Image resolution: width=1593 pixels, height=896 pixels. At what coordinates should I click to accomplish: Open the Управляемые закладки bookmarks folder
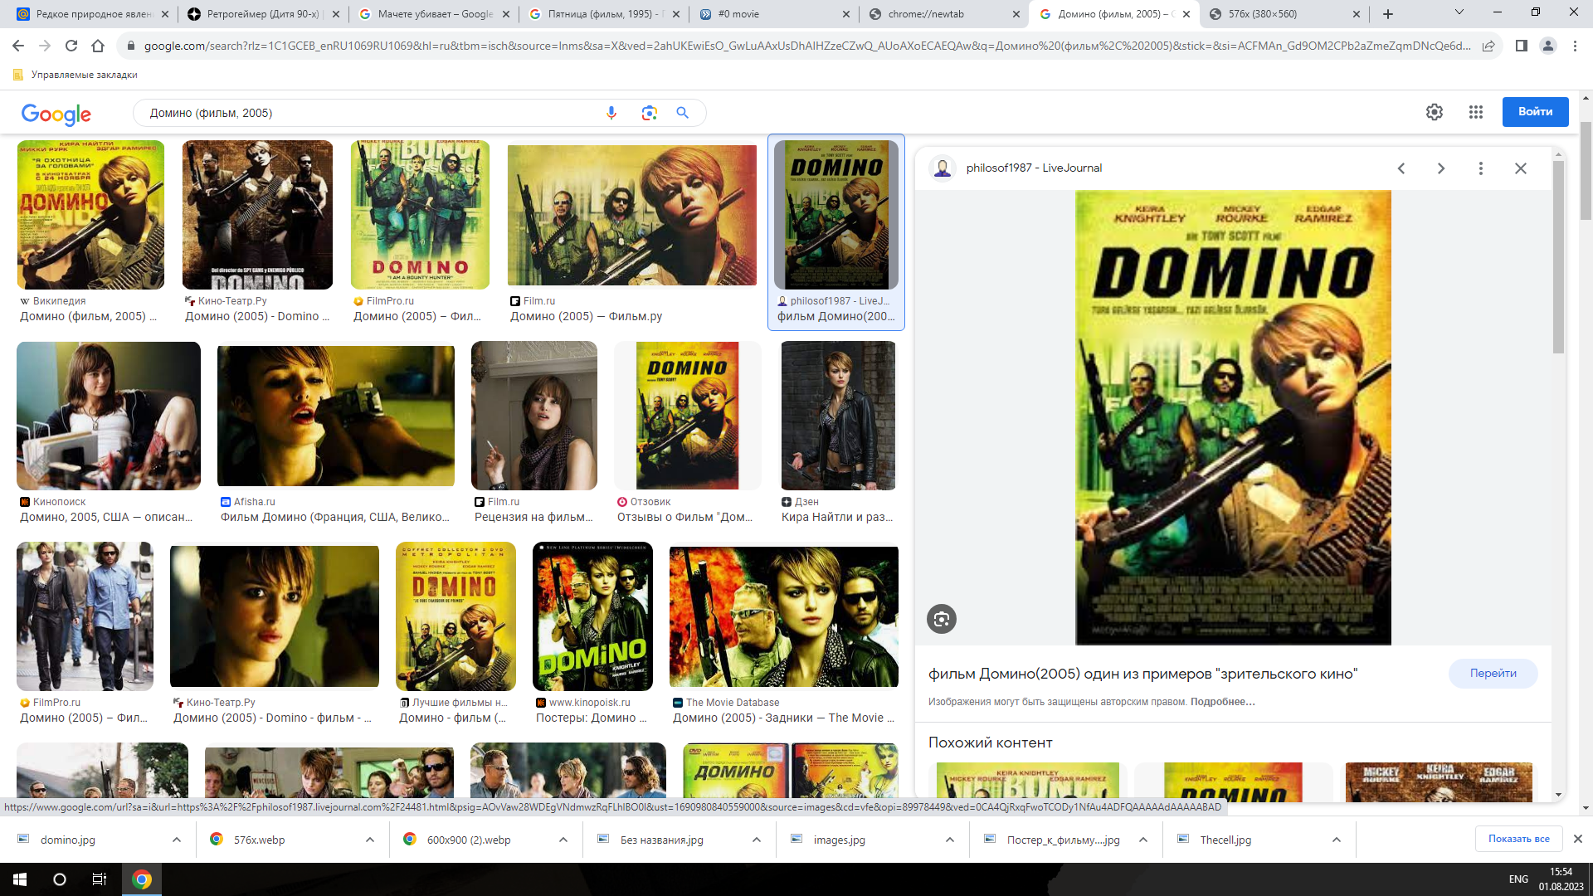(x=75, y=75)
